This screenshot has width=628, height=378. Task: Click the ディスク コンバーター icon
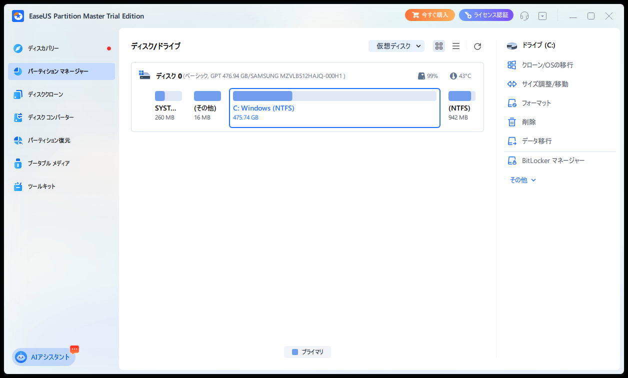coord(18,117)
